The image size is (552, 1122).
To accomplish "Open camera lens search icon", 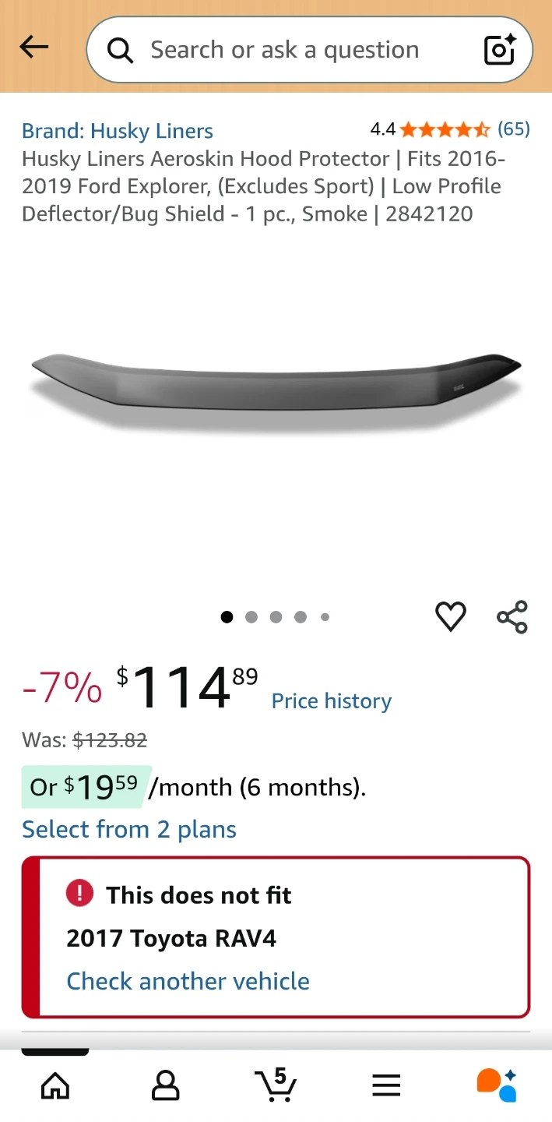I will (500, 49).
